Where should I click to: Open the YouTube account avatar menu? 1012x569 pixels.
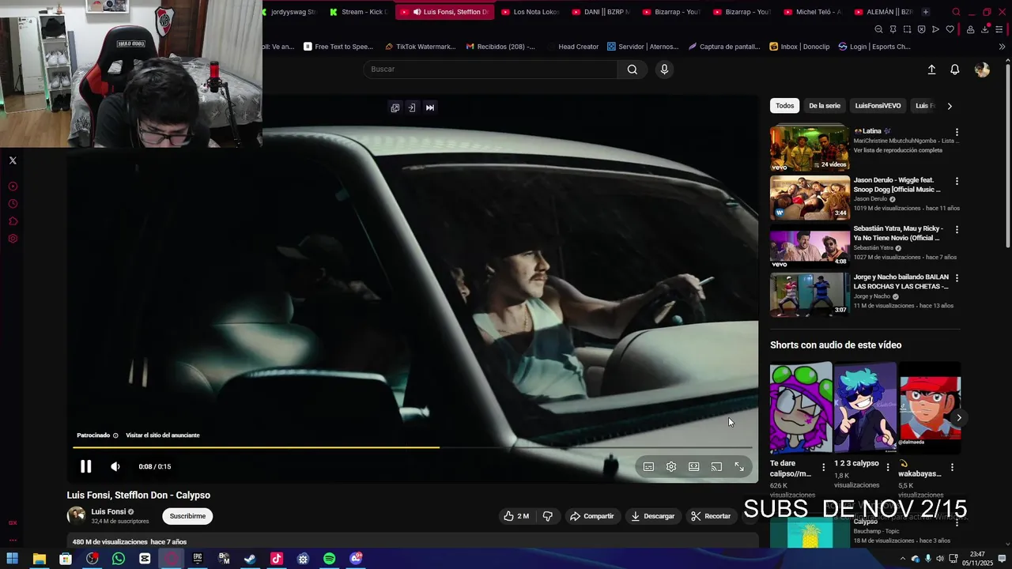982,70
